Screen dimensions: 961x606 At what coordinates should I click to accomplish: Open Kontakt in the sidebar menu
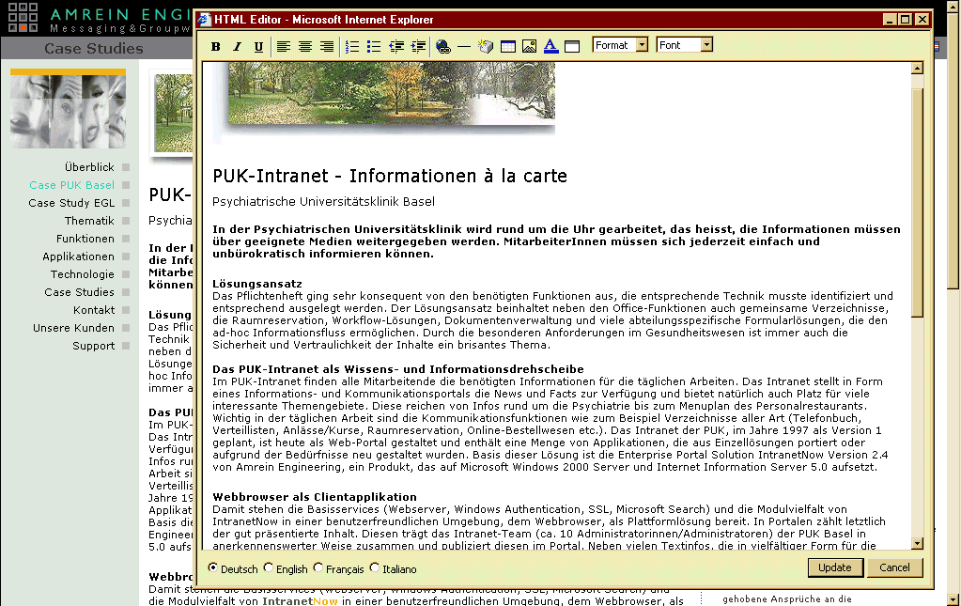pos(94,310)
